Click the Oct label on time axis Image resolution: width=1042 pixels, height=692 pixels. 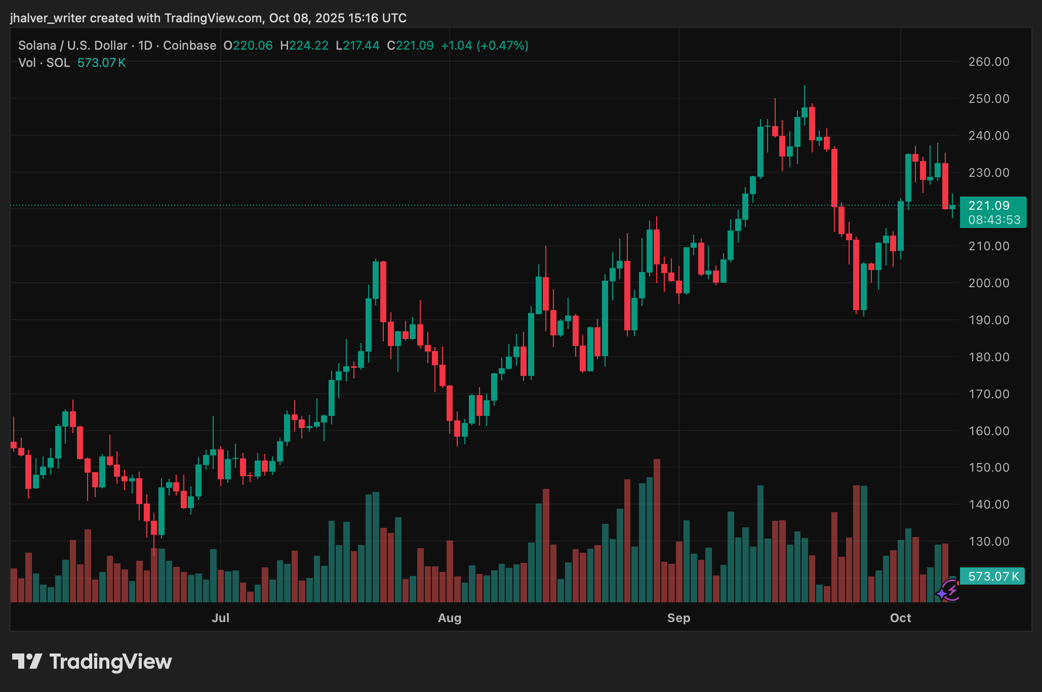900,618
